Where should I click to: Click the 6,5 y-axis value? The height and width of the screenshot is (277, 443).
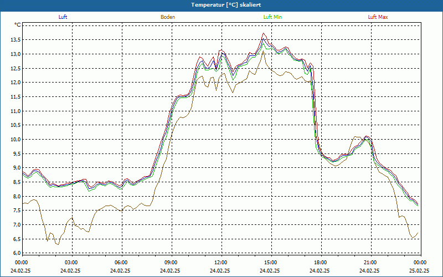click(17, 239)
